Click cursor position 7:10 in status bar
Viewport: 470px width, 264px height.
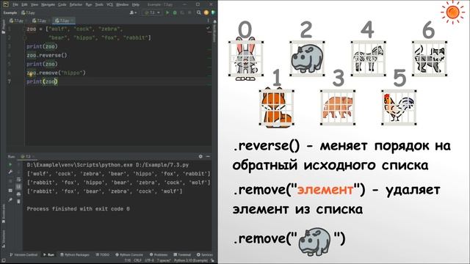tap(128, 261)
